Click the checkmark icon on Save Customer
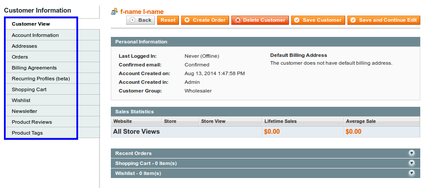The image size is (429, 188). coord(297,20)
